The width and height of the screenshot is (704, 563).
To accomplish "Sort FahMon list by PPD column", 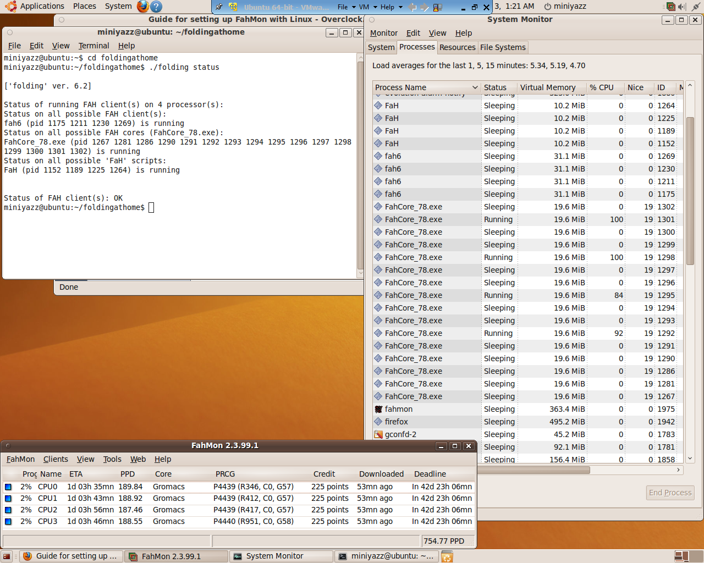I will pos(128,474).
